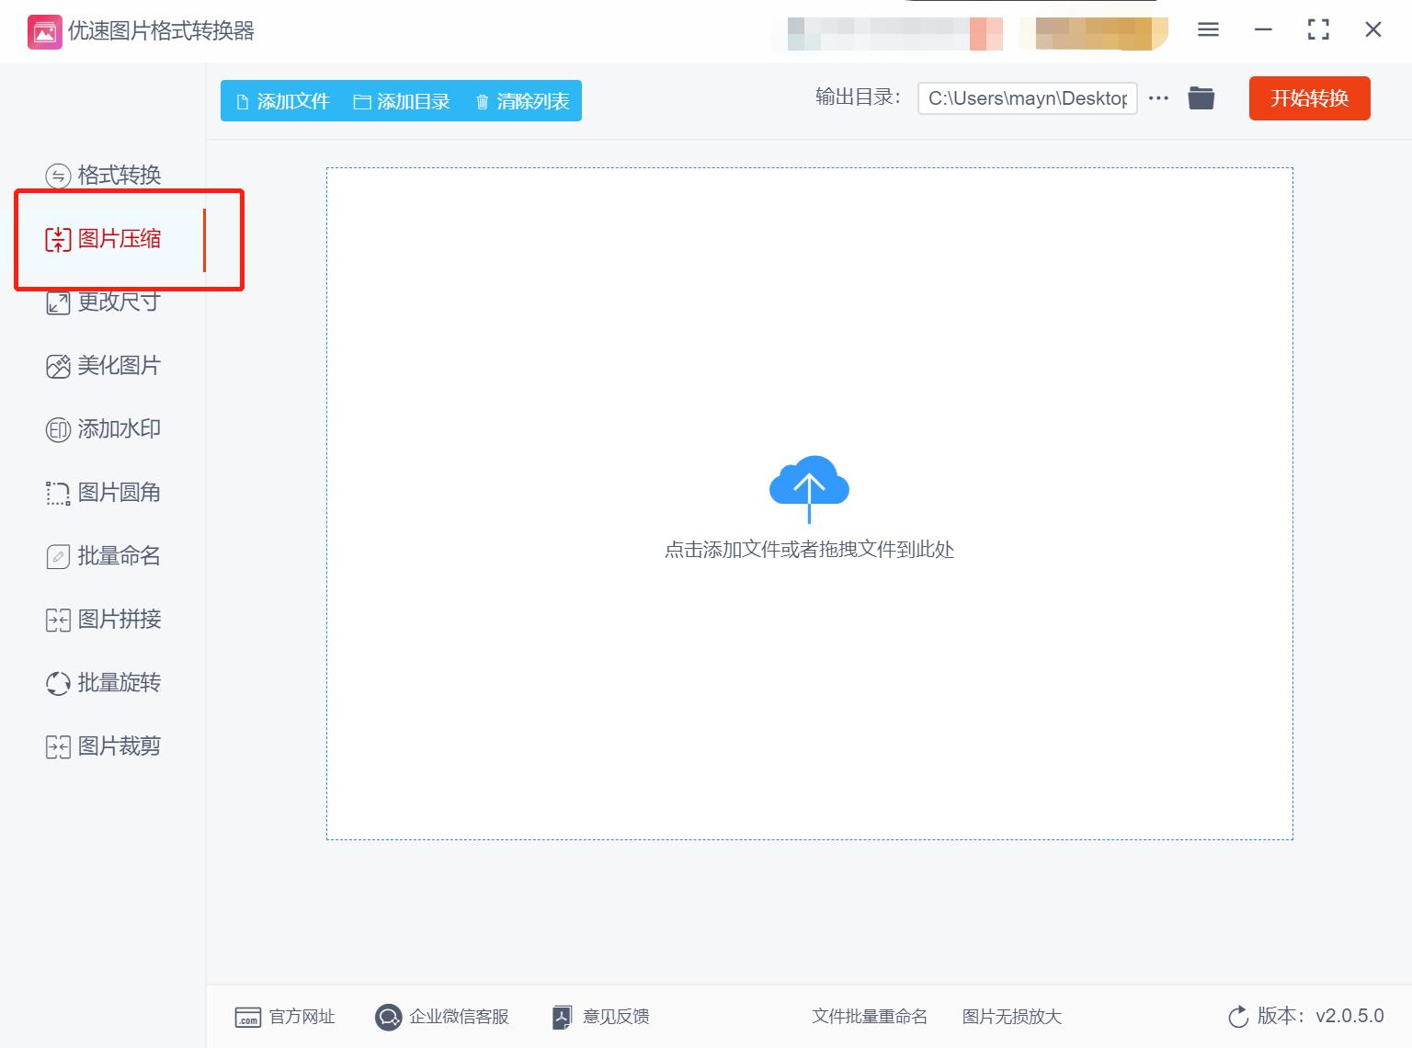Open the 图片圆角 rounded corners tool
Screen dimensions: 1412x1048
118,492
